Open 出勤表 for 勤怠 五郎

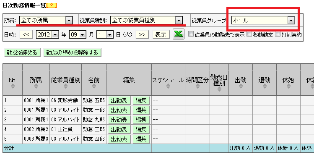[119, 100]
